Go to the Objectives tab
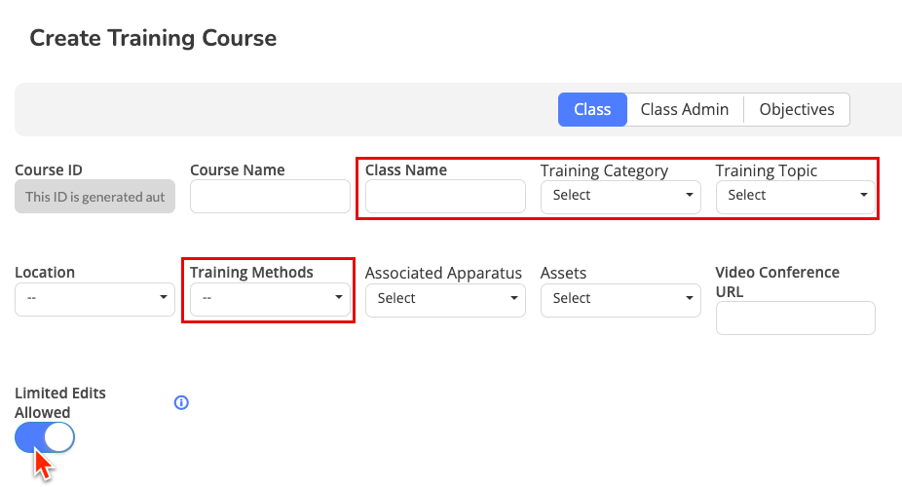 [796, 110]
